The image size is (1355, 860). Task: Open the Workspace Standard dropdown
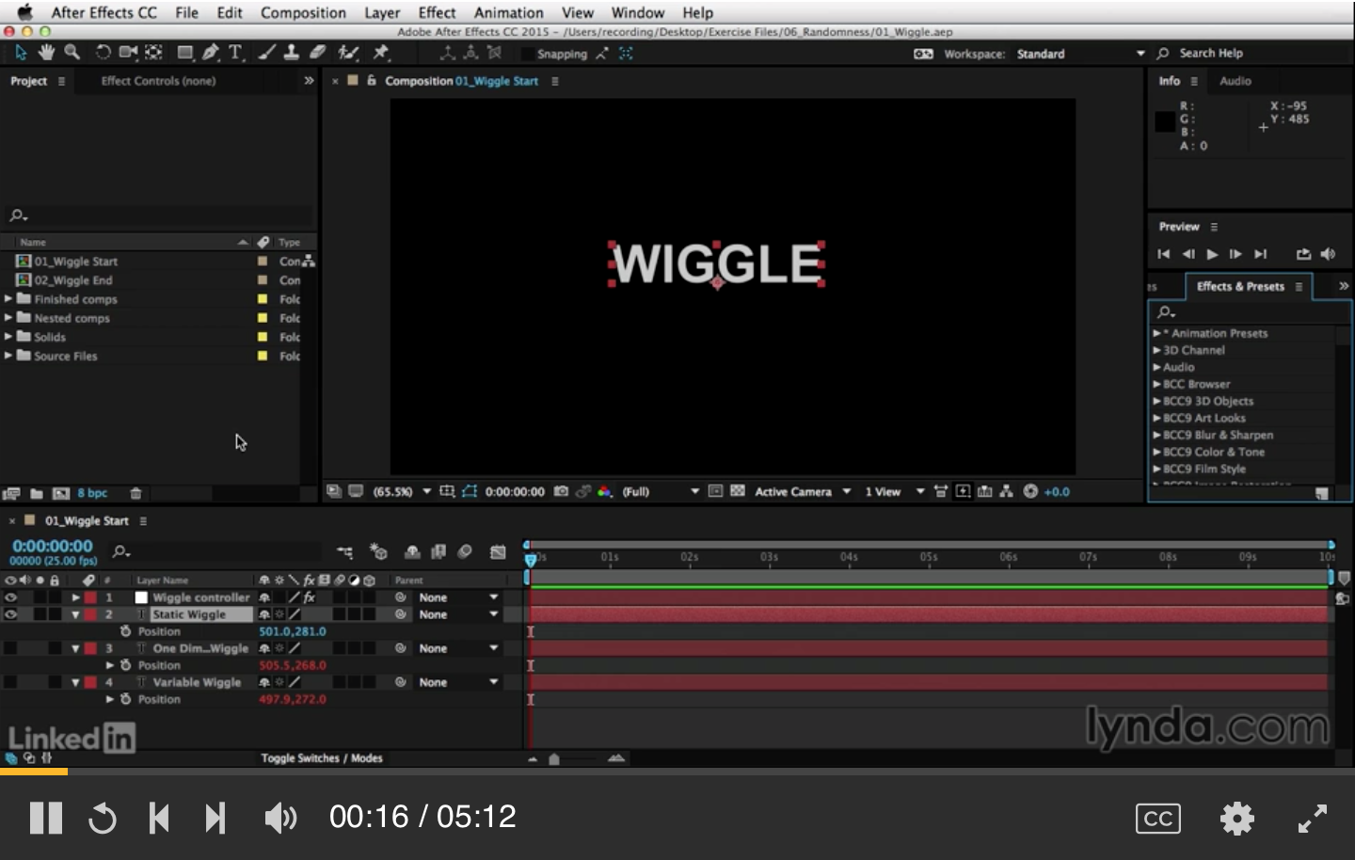[1080, 54]
